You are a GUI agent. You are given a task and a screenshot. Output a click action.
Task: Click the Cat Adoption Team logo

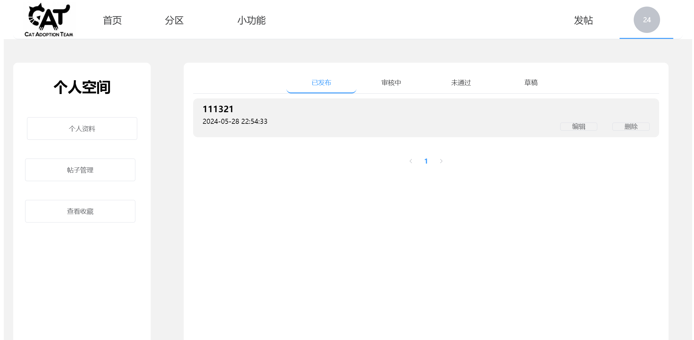[x=49, y=20]
